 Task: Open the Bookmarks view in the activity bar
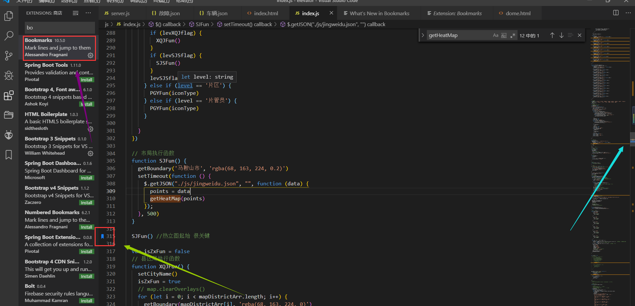point(9,155)
